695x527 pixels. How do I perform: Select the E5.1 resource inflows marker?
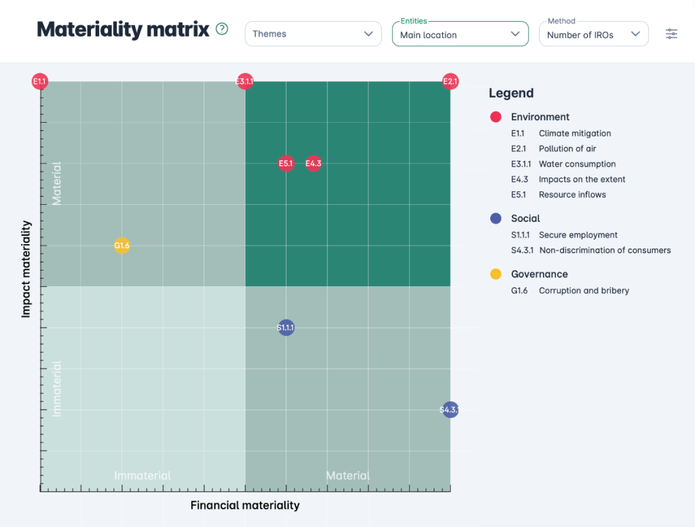(286, 163)
